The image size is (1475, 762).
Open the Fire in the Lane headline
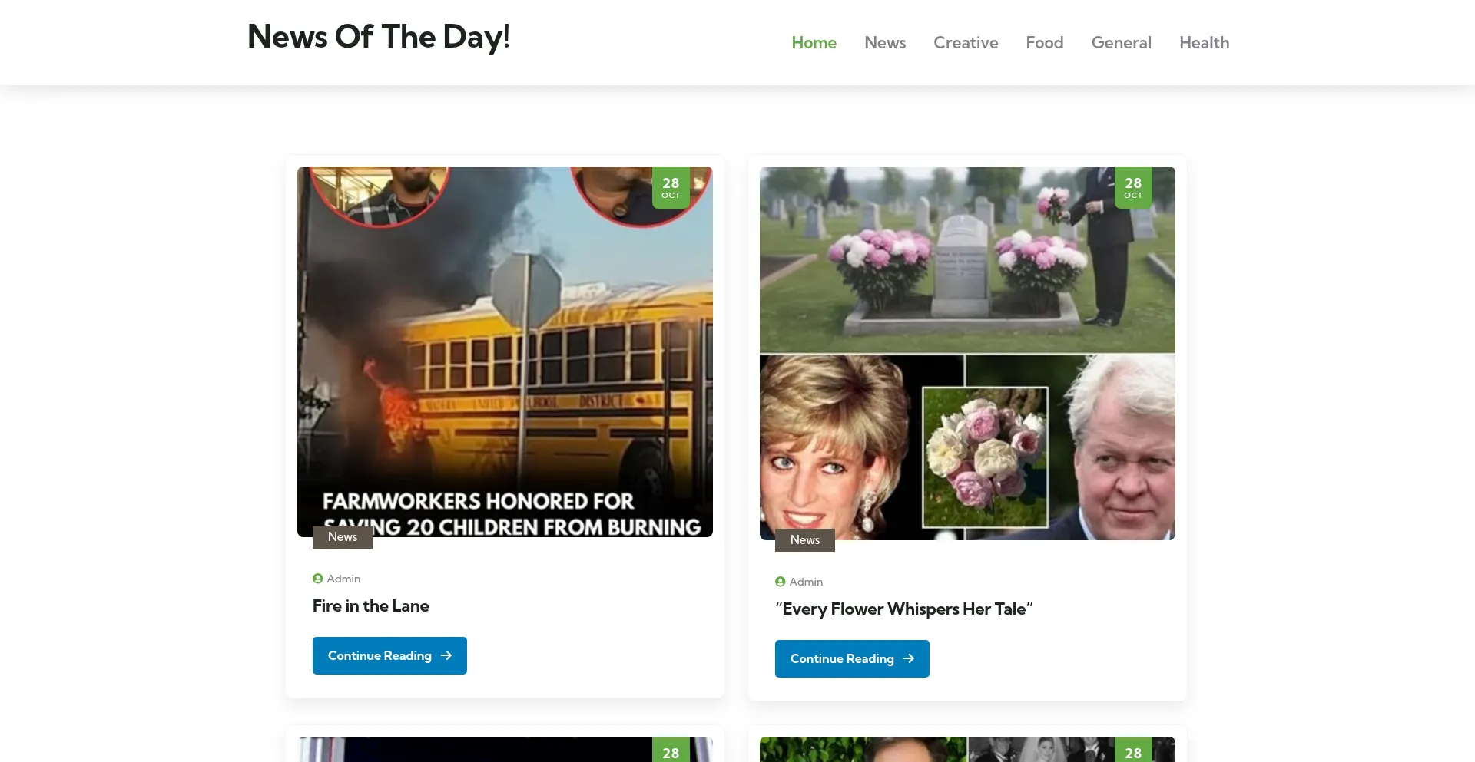coord(370,606)
